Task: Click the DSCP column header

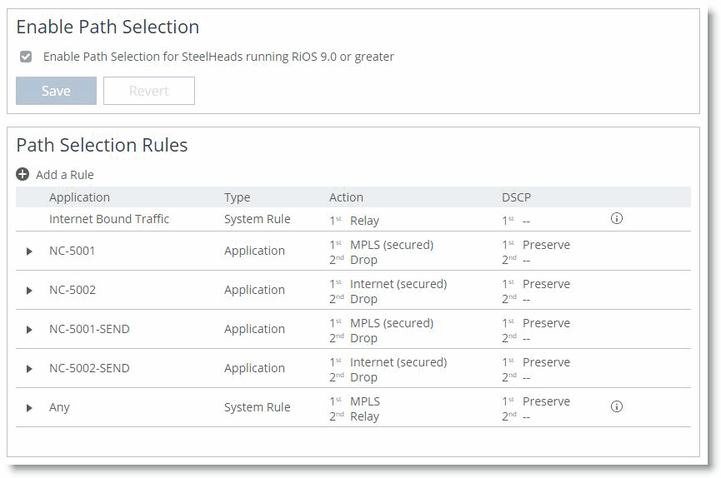Action: coord(516,197)
